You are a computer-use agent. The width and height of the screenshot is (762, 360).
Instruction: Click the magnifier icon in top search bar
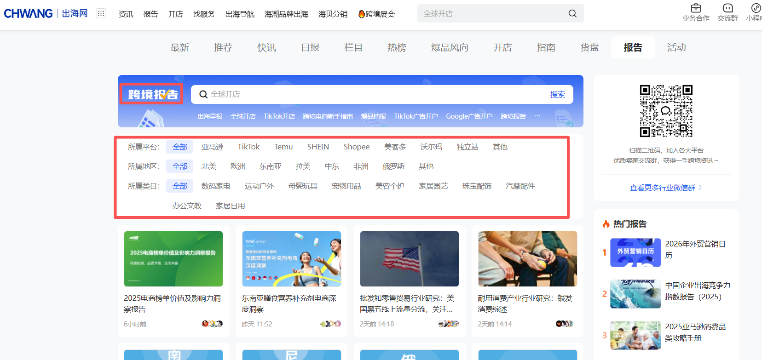click(x=572, y=14)
